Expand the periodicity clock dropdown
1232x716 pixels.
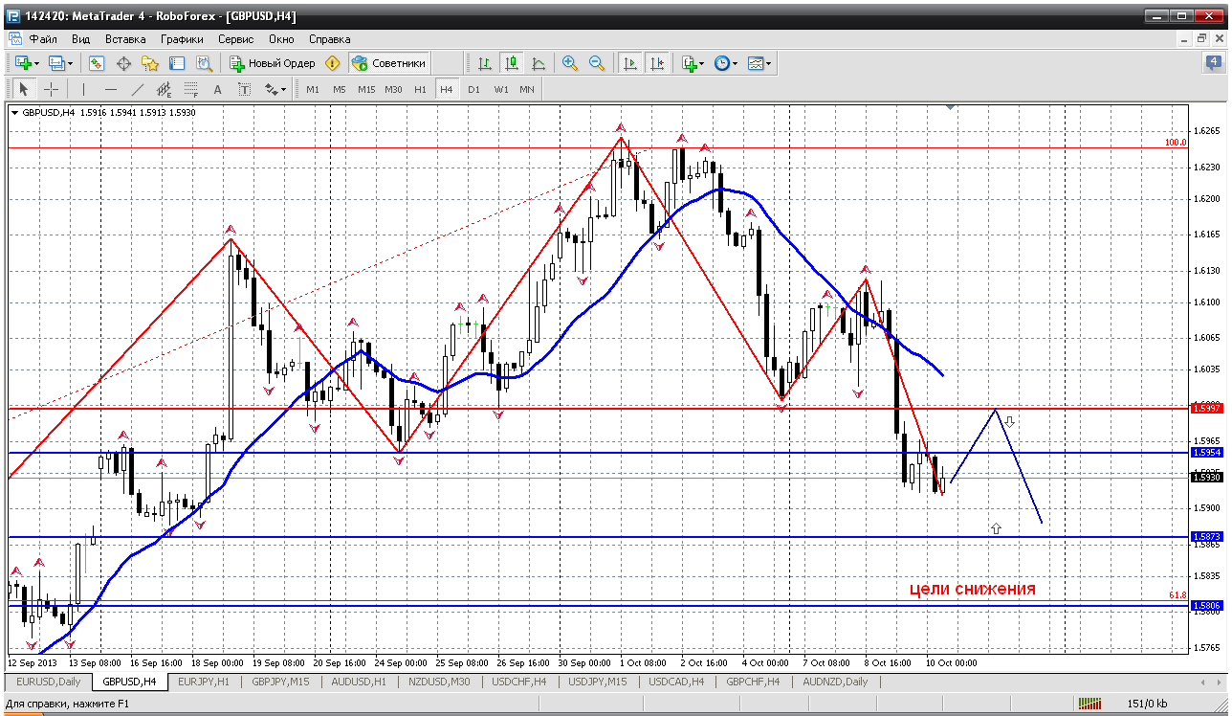point(736,63)
